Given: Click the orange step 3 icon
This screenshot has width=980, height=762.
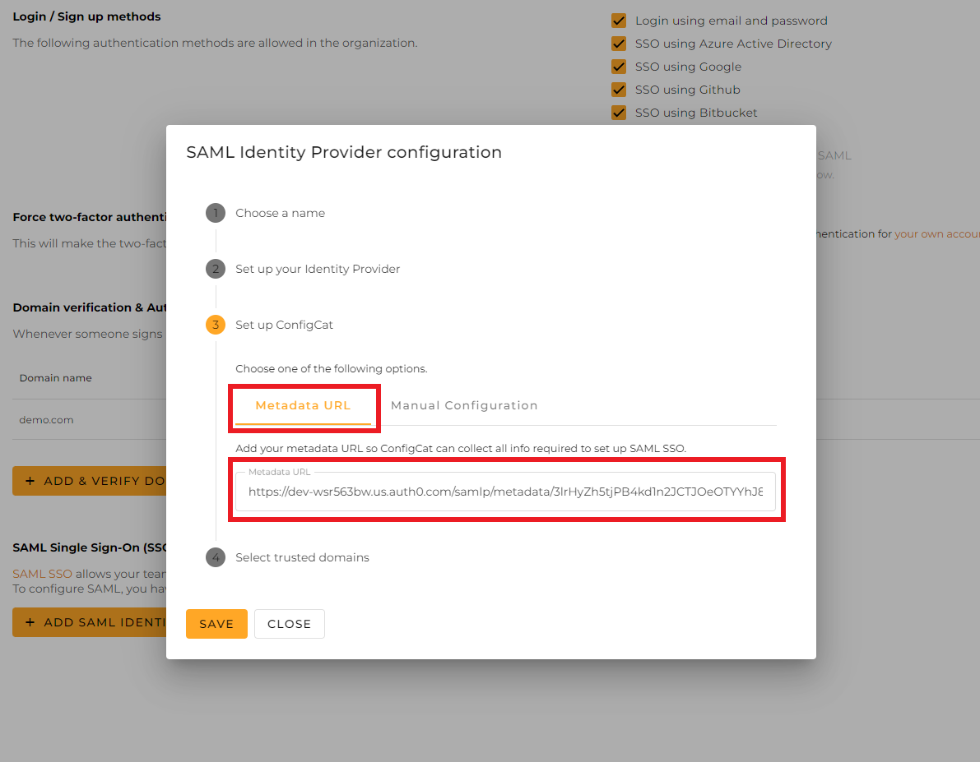Looking at the screenshot, I should (215, 325).
